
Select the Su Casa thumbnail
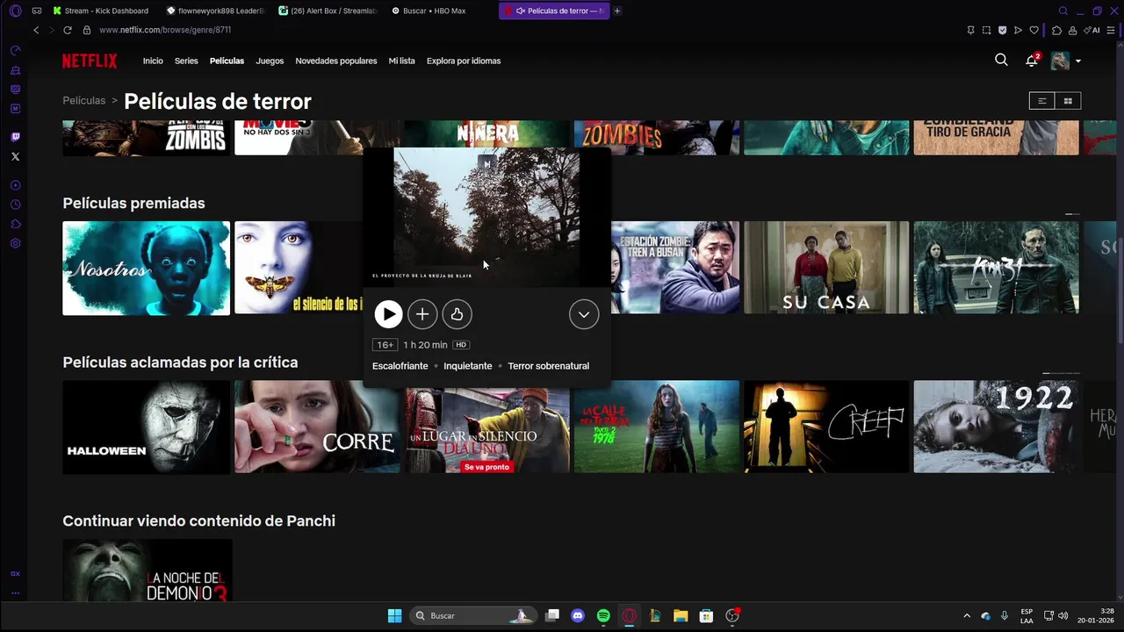tap(826, 268)
